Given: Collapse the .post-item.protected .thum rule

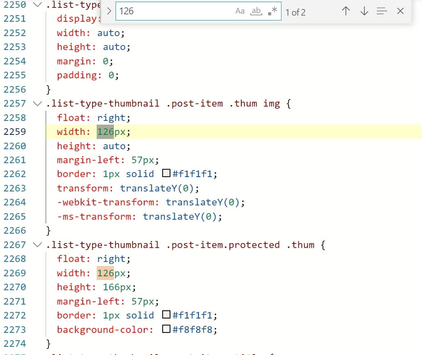Looking at the screenshot, I should click(x=37, y=245).
